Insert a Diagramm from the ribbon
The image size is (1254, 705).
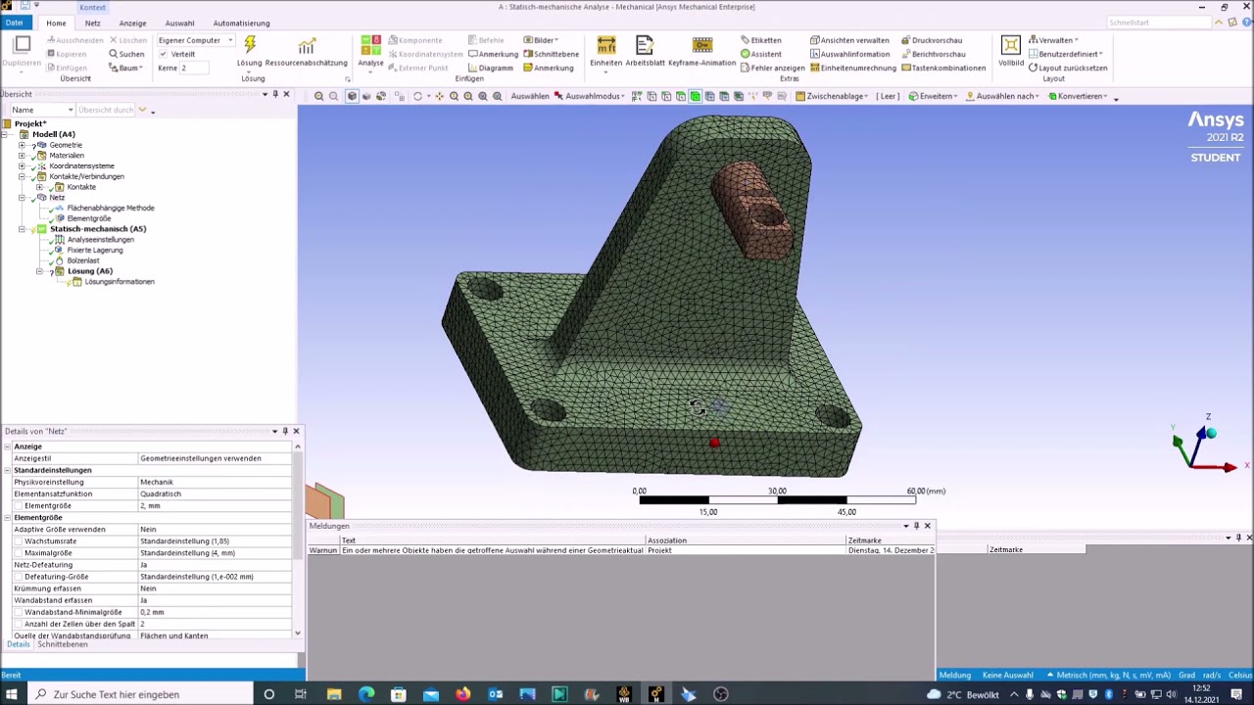[x=490, y=68]
